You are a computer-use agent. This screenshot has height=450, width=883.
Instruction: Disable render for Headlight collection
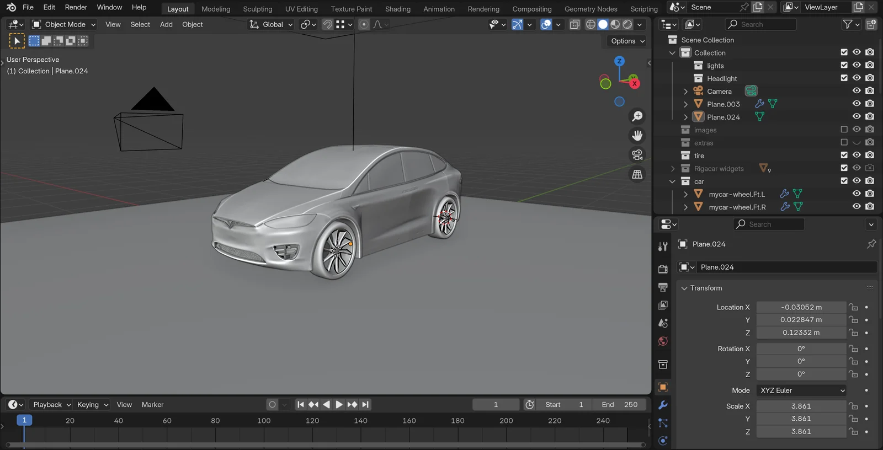click(870, 78)
